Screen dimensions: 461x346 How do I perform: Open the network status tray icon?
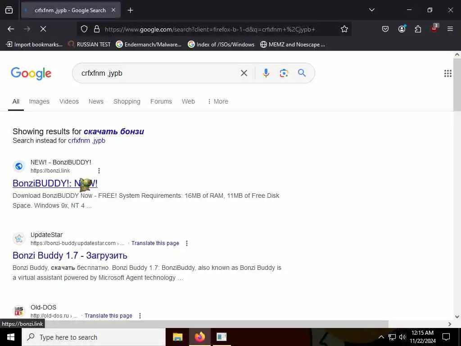pyautogui.click(x=392, y=337)
